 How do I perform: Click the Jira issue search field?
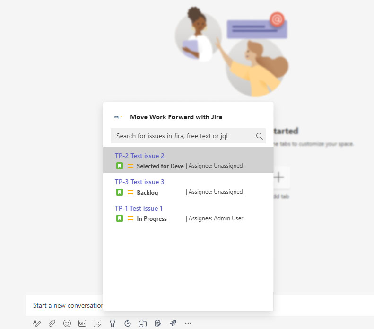[x=182, y=136]
